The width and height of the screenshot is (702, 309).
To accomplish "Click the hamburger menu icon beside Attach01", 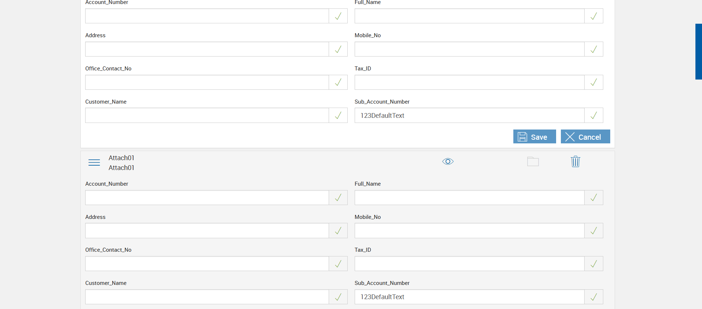I will tap(94, 162).
